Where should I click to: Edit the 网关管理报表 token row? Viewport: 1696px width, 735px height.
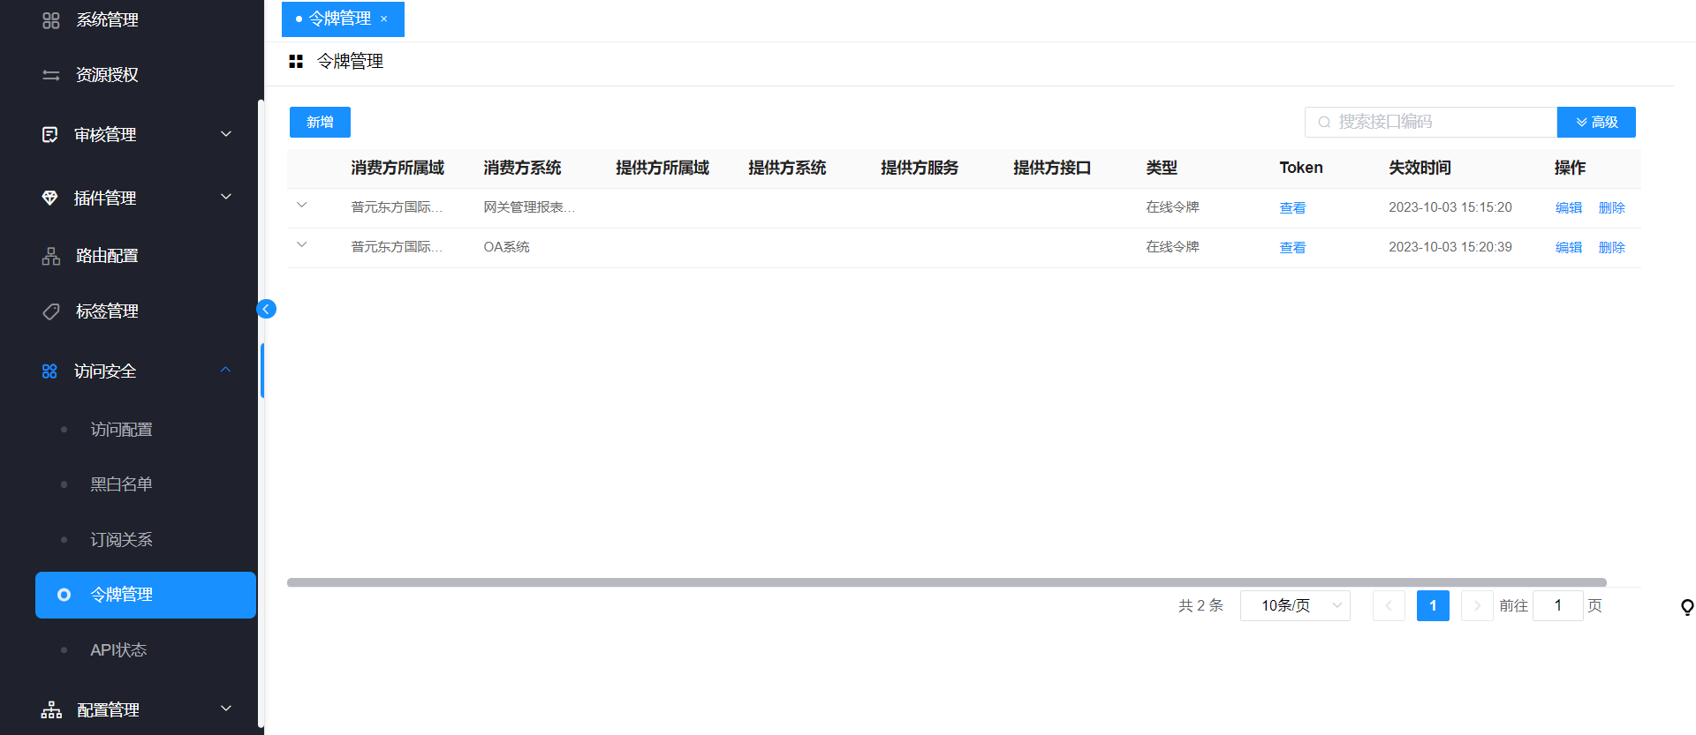(x=1569, y=208)
